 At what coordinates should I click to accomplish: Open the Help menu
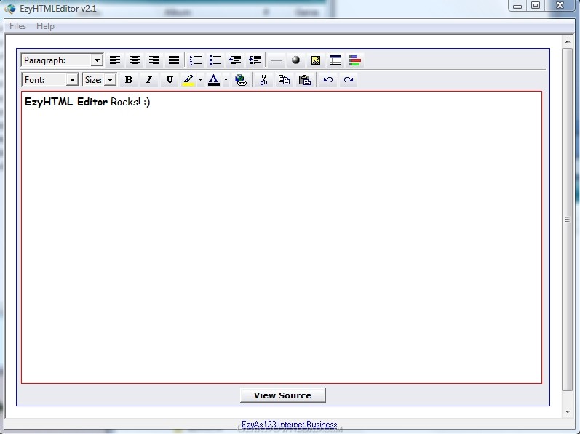pyautogui.click(x=45, y=26)
